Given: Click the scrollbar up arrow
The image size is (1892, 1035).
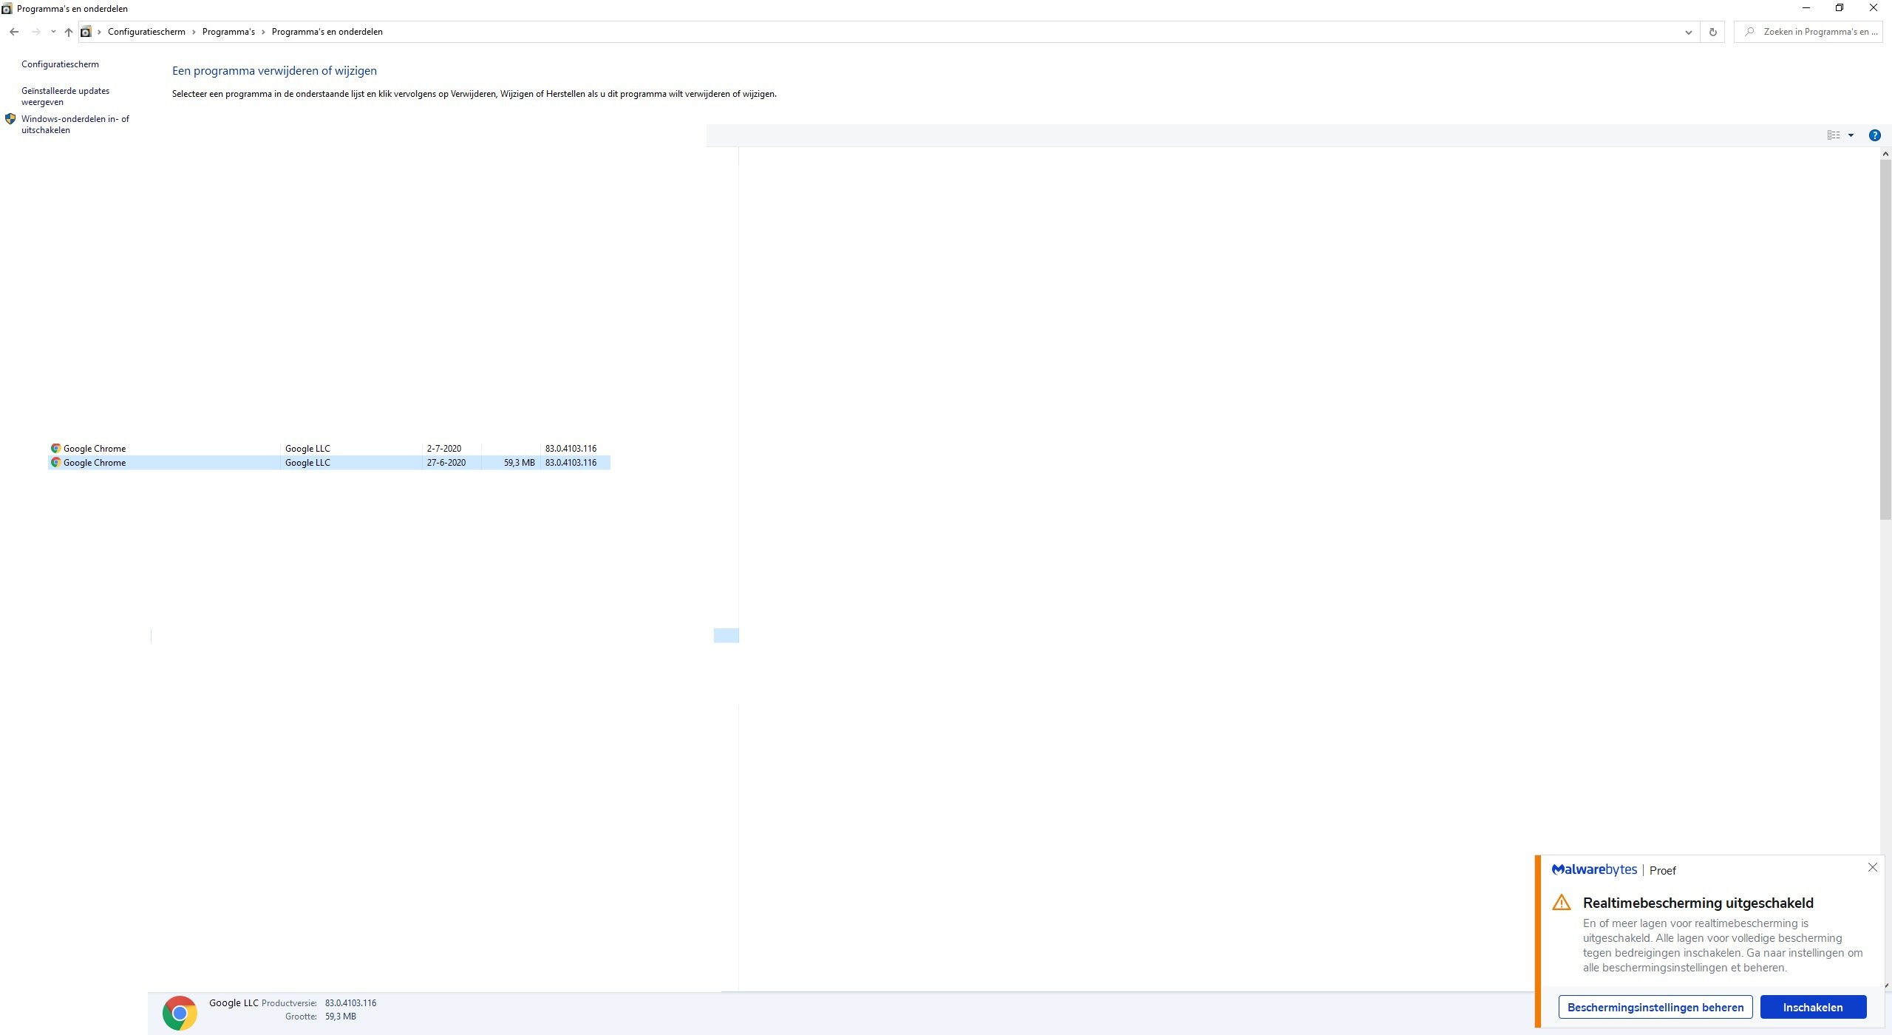Looking at the screenshot, I should (1885, 153).
